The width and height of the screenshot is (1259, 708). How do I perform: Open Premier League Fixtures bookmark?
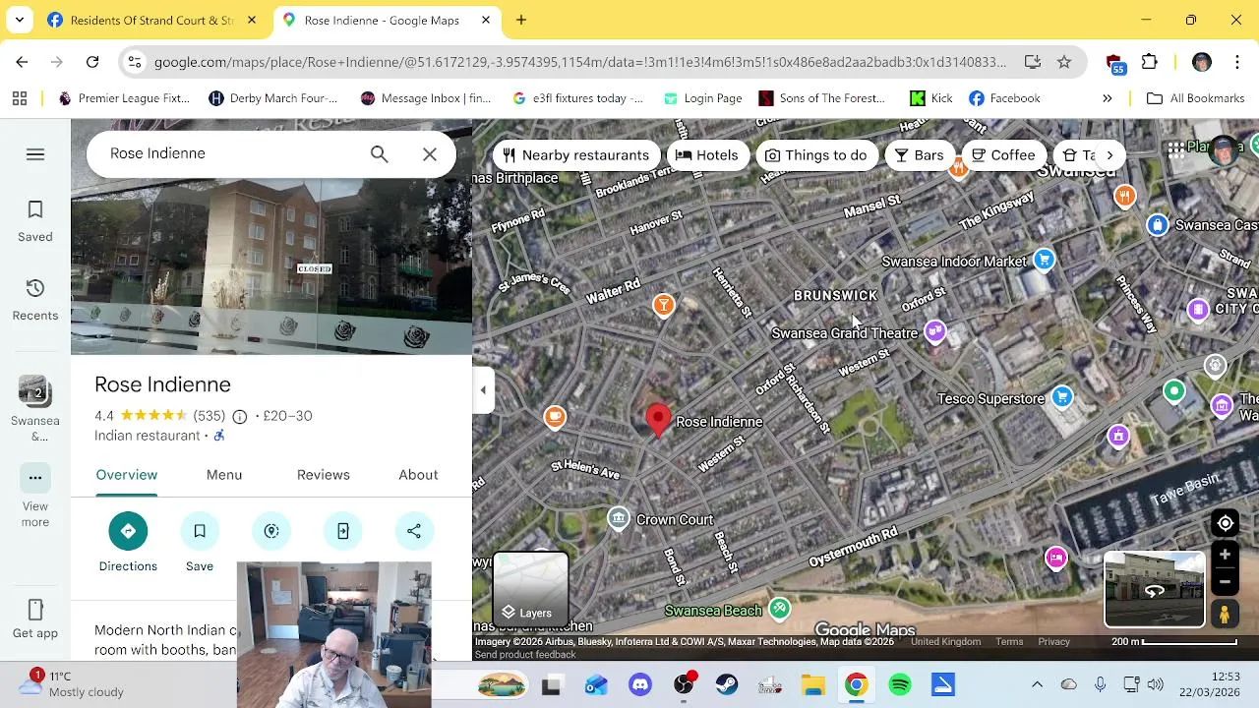(x=124, y=98)
